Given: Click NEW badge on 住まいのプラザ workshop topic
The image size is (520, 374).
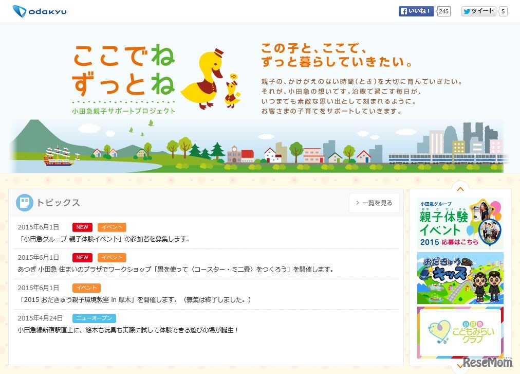Looking at the screenshot, I should pyautogui.click(x=82, y=257).
